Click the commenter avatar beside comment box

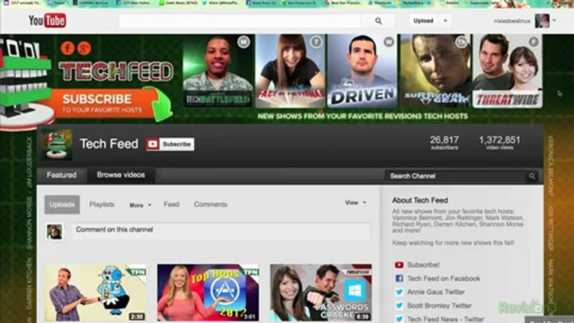[x=55, y=232]
